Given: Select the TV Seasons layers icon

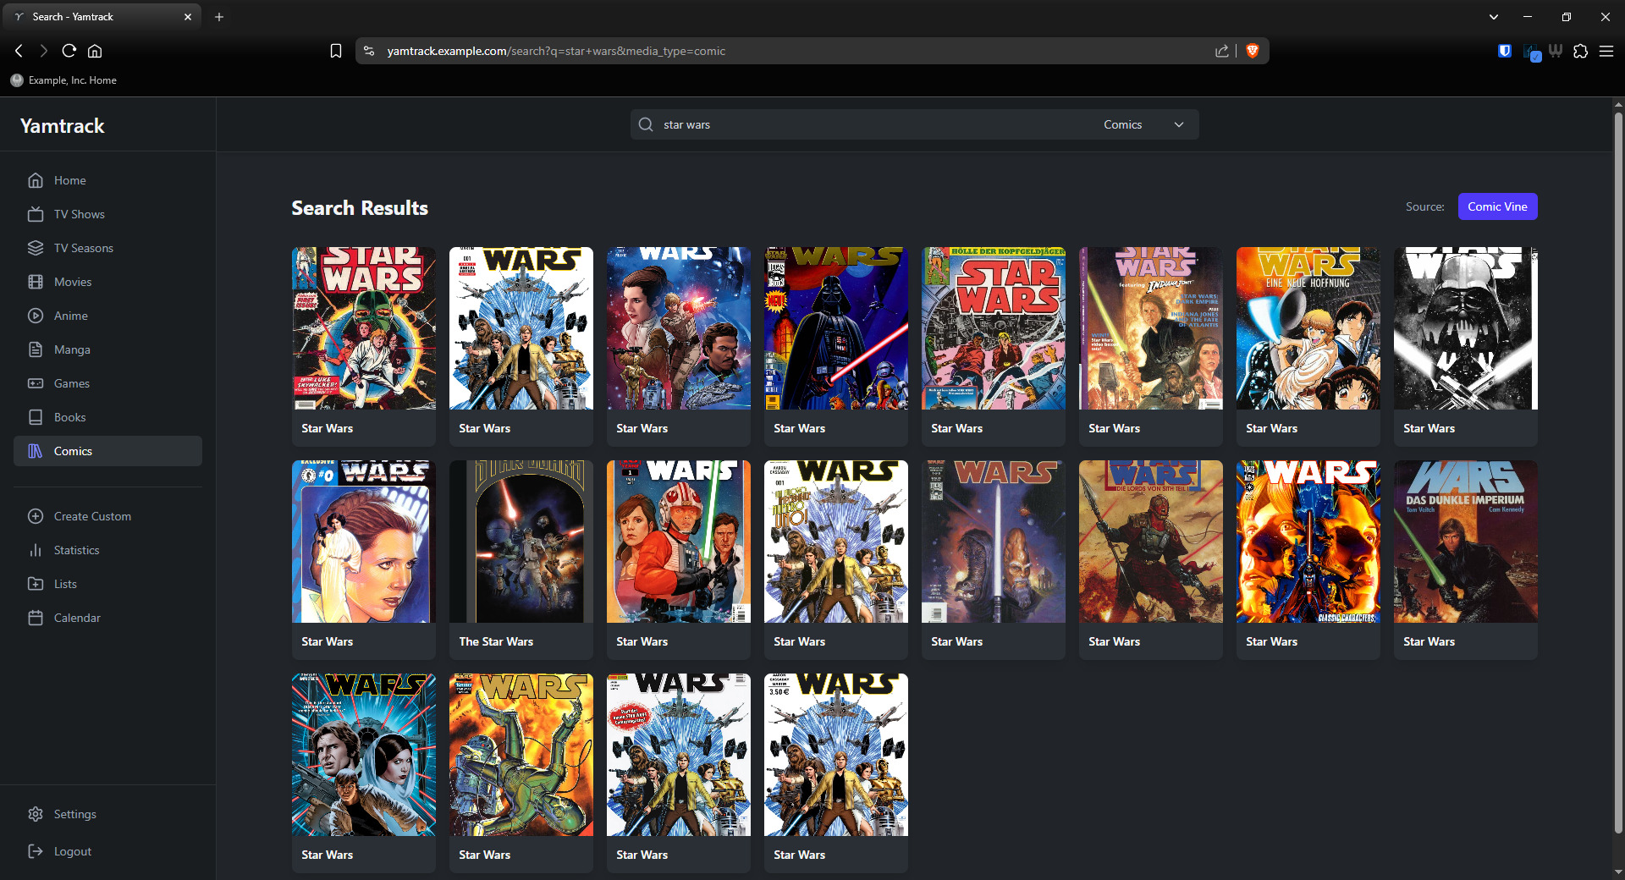Looking at the screenshot, I should pos(36,248).
